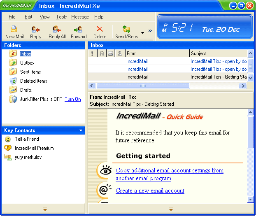The image size is (256, 216).
Task: Select the IncrediMail Tips - Getting Started message
Action: (x=168, y=77)
